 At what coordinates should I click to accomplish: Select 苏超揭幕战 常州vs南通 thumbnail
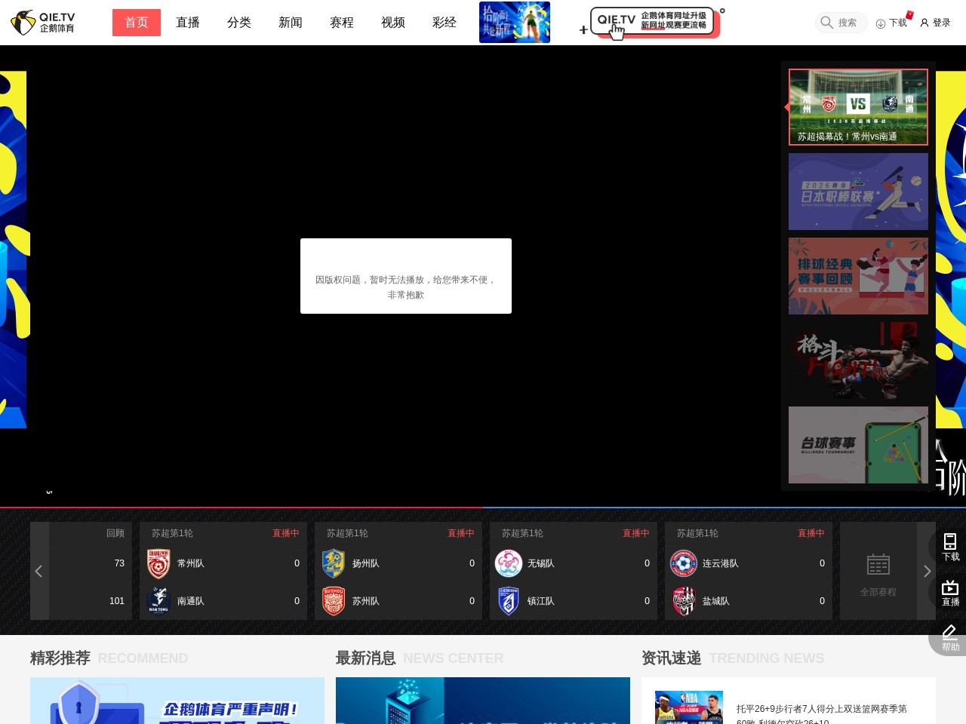[x=858, y=107]
